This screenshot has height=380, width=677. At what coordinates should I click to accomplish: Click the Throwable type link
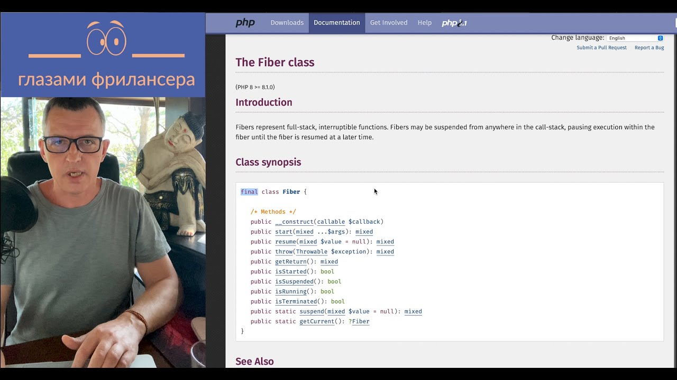(312, 252)
